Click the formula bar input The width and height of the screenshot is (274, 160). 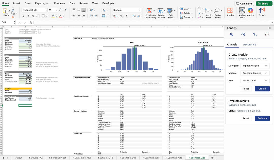(152, 23)
